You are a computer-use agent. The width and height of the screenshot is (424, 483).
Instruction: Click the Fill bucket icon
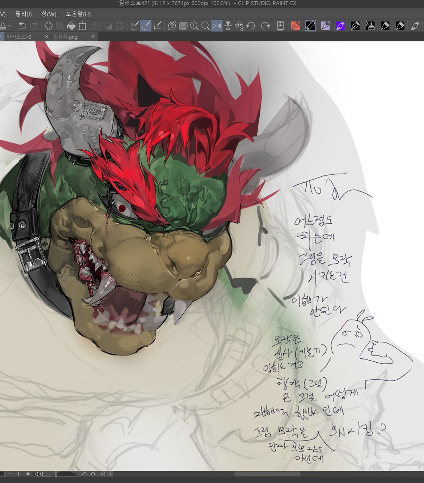click(x=71, y=26)
